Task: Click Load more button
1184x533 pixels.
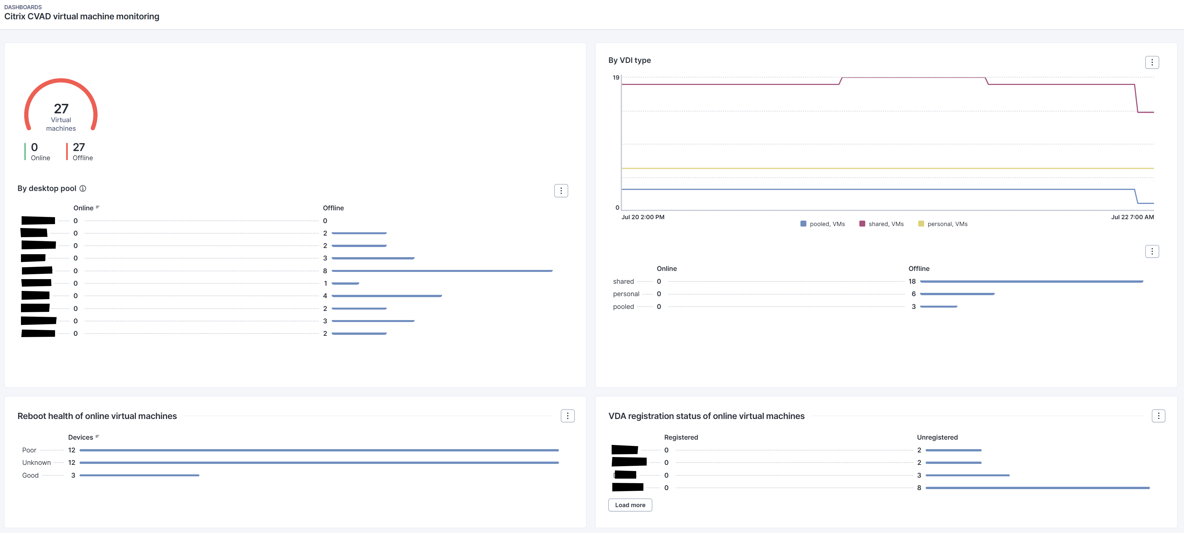Action: click(x=630, y=505)
